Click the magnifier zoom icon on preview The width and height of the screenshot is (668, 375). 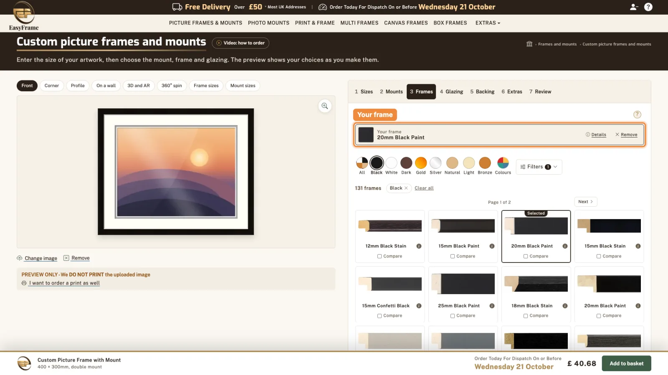click(324, 106)
